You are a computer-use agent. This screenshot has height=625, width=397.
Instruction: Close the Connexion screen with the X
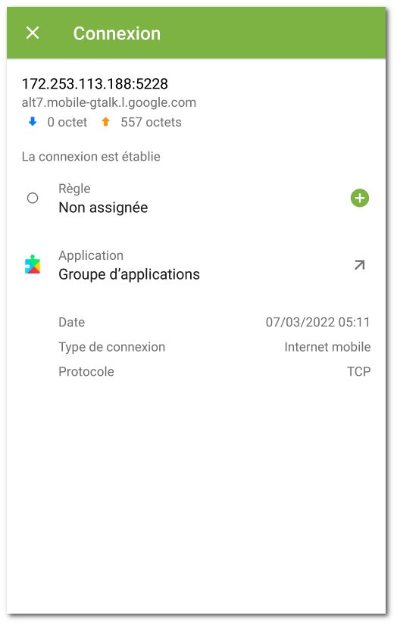(33, 33)
